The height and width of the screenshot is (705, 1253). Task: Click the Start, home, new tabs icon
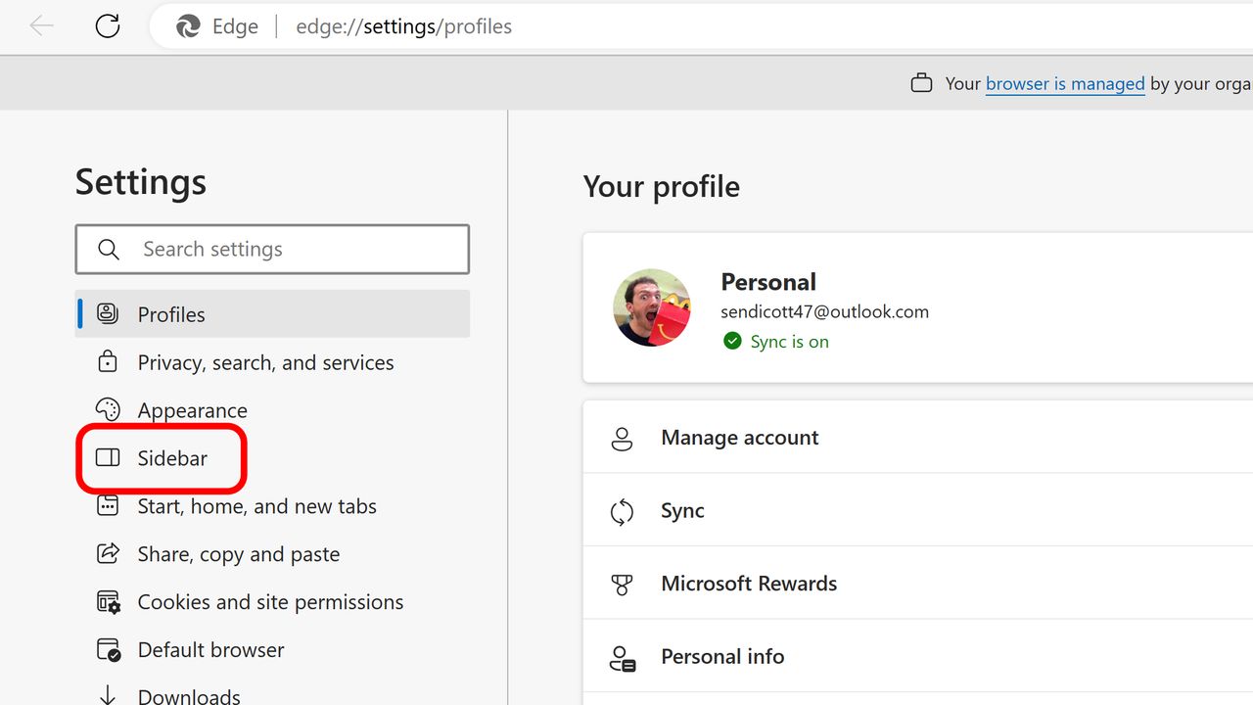click(x=108, y=505)
